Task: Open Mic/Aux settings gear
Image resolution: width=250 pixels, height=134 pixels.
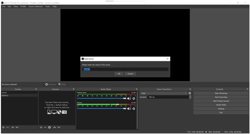Action: (134, 109)
